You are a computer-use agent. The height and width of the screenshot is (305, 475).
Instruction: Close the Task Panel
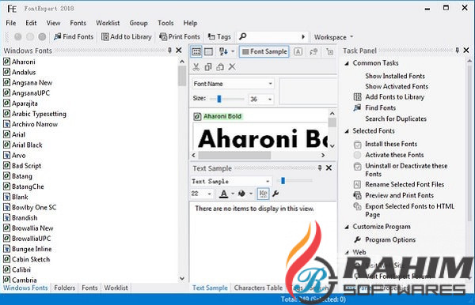click(466, 51)
